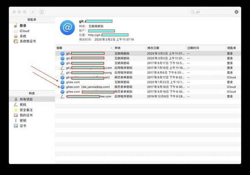Select the 系统 keychain with lock icon
The image size is (250, 175).
coord(22,36)
